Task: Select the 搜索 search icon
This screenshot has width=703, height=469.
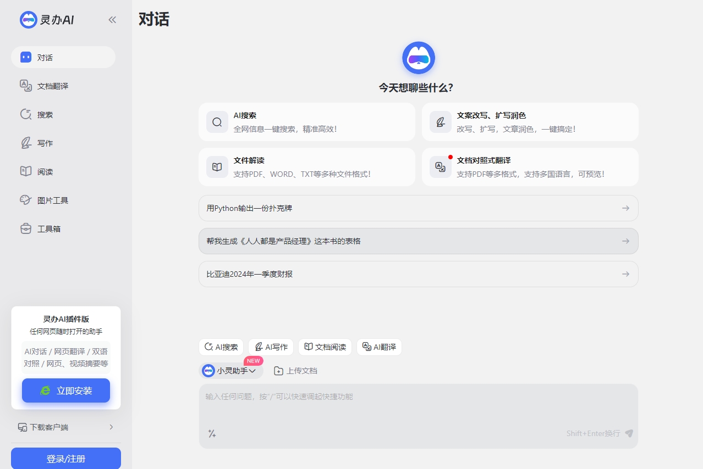Action: pos(25,114)
